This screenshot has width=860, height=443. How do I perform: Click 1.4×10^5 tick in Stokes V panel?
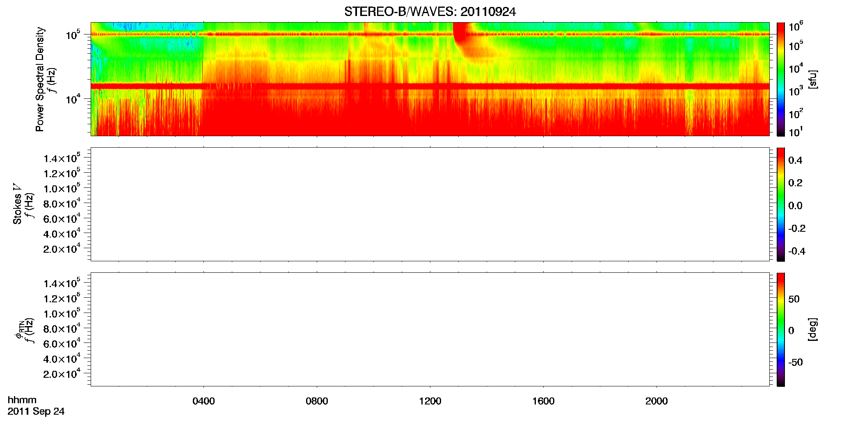62,158
